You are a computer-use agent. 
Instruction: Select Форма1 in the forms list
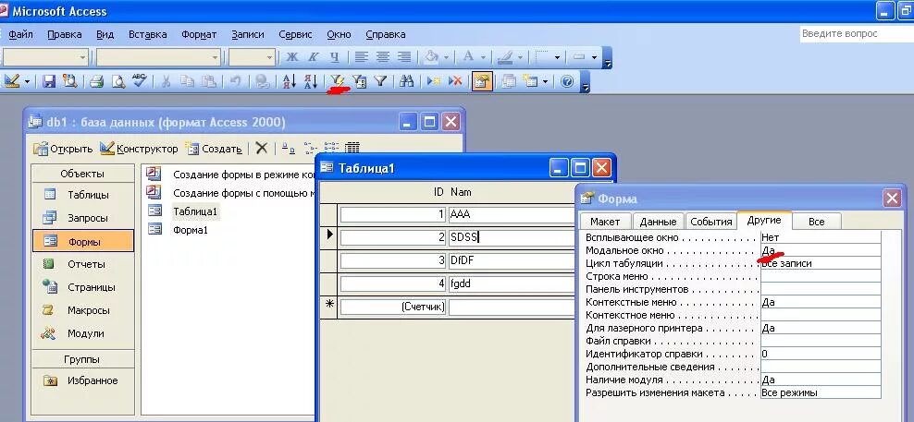click(190, 230)
